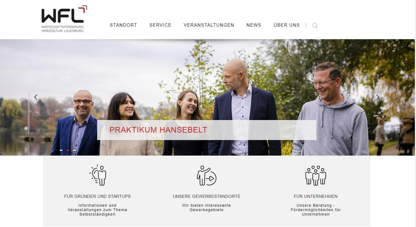Open FÜR UNTERNEHMEN link

coord(315,196)
